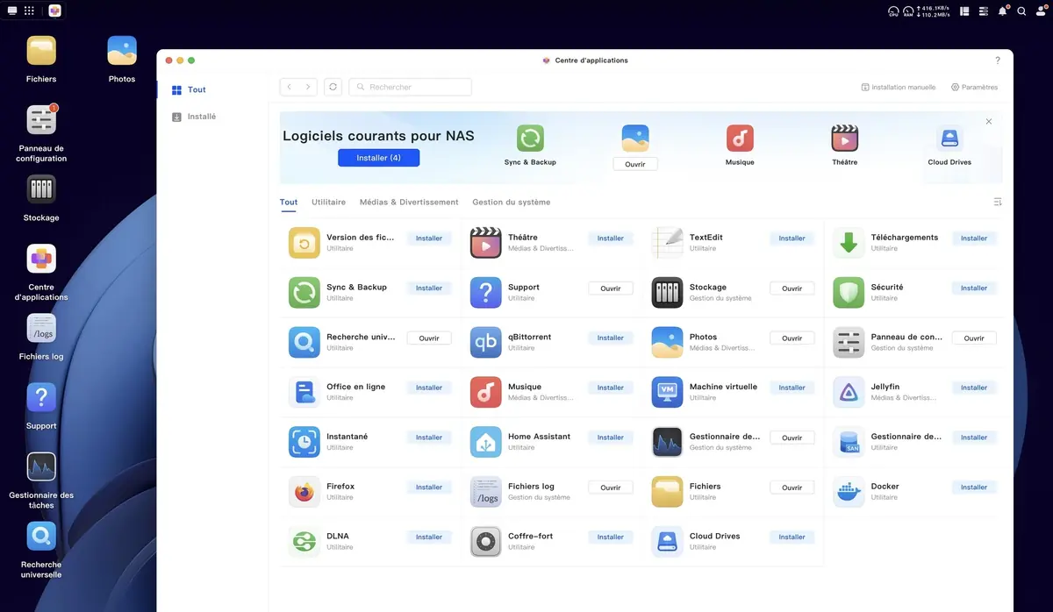Open the Sync & Backup app icon

tap(528, 139)
